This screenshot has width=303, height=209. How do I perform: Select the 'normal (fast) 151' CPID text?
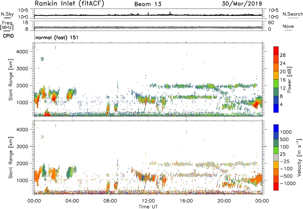coord(57,37)
